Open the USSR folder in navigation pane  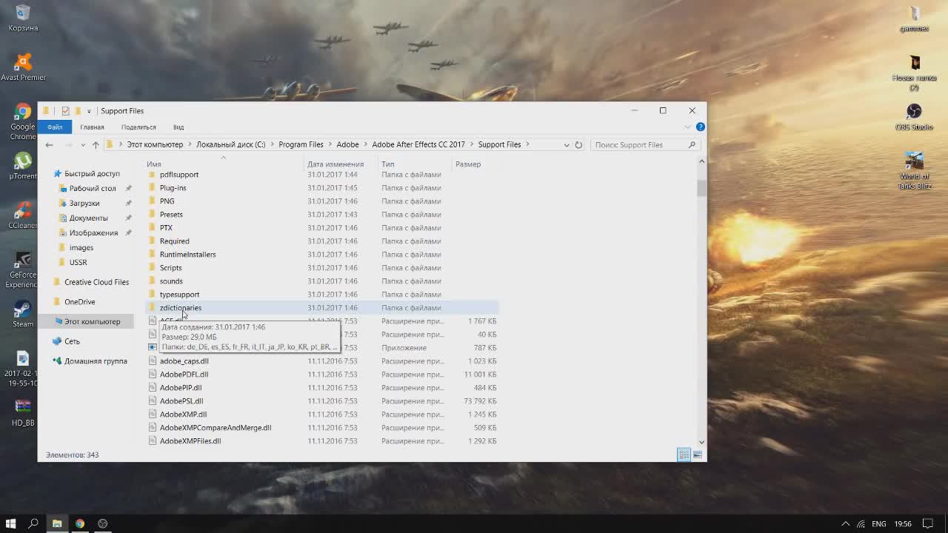tap(78, 263)
